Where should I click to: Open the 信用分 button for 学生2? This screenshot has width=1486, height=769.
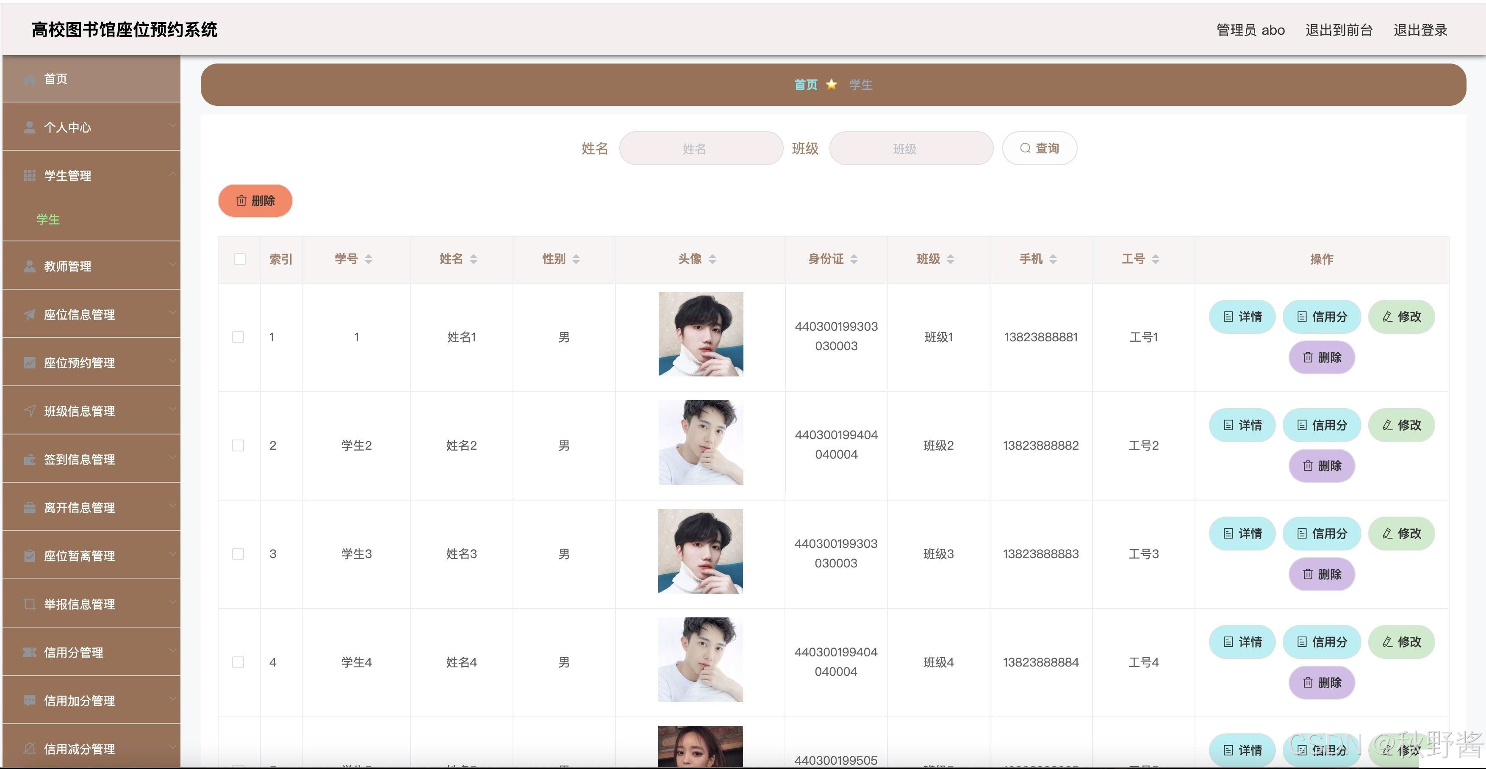(1322, 426)
